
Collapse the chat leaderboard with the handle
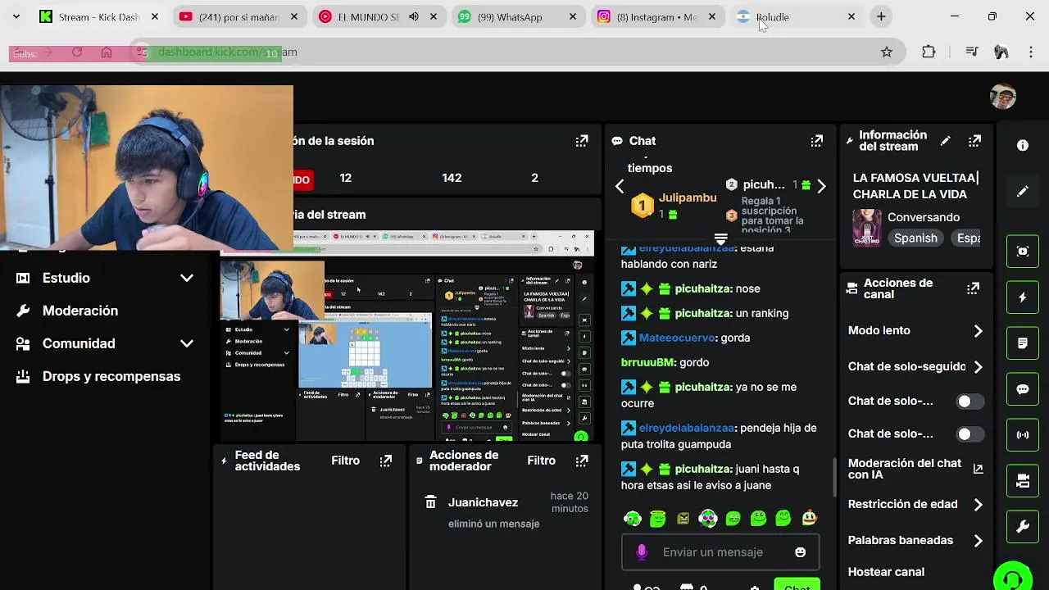pos(721,239)
